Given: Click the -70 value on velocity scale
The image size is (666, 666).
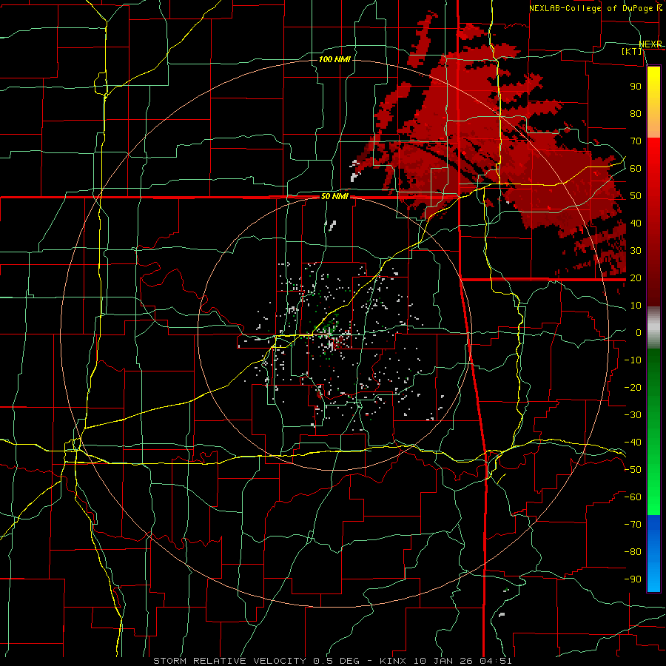Looking at the screenshot, I should pyautogui.click(x=633, y=525).
